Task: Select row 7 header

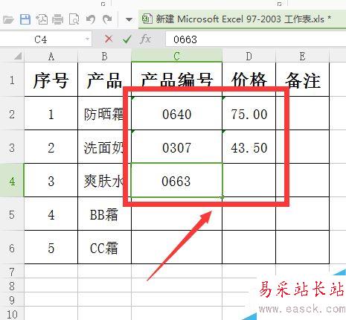Action: pos(12,272)
